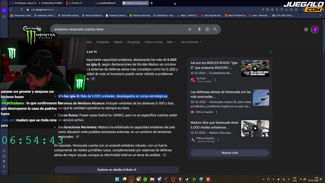Open the sidebar bookmarks star icon
This screenshot has height=183, width=325.
(x=4, y=17)
